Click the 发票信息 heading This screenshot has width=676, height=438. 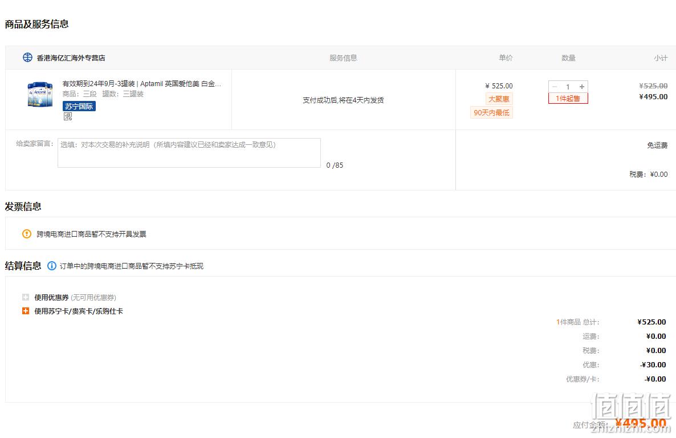pos(23,206)
